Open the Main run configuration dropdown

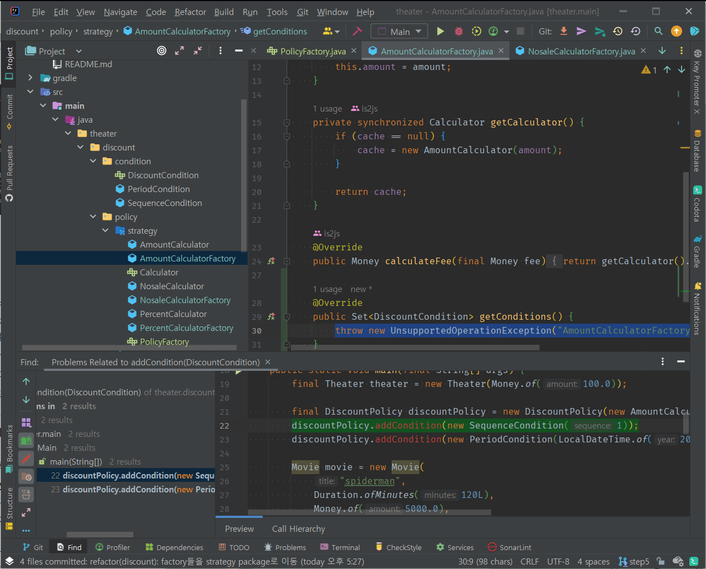pyautogui.click(x=399, y=32)
